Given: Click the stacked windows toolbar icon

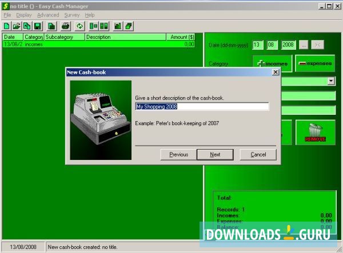Looking at the screenshot, I should click(x=129, y=26).
